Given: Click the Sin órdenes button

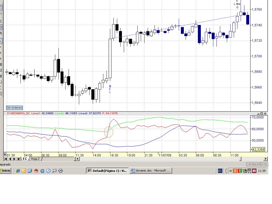Looking at the screenshot, I should tap(14, 108).
